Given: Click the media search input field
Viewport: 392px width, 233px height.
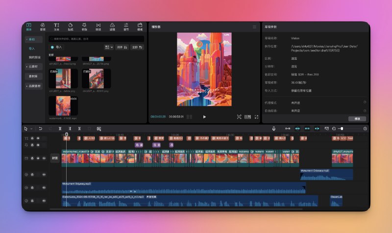Looking at the screenshot, I should pyautogui.click(x=96, y=39).
